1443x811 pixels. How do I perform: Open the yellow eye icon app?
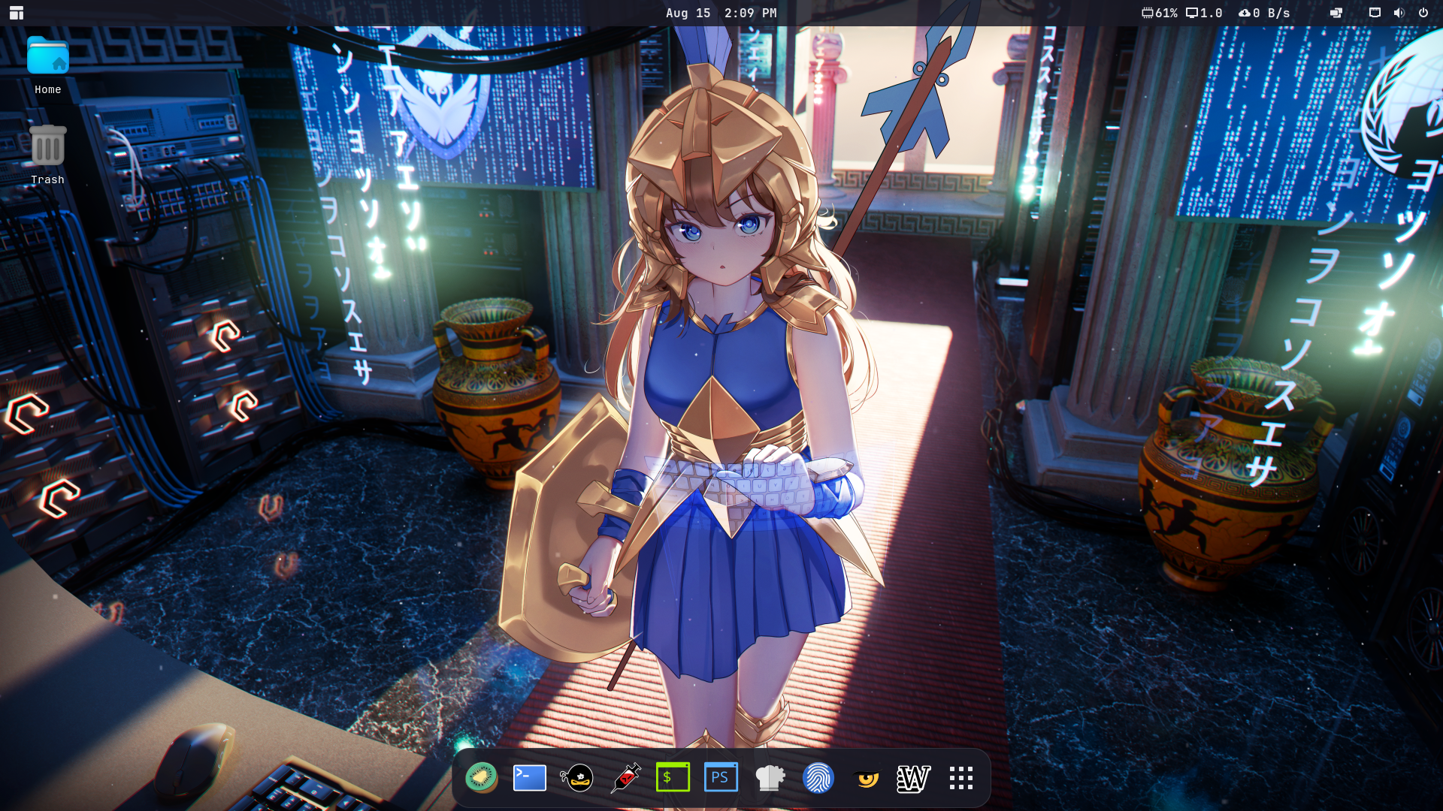pyautogui.click(x=866, y=778)
